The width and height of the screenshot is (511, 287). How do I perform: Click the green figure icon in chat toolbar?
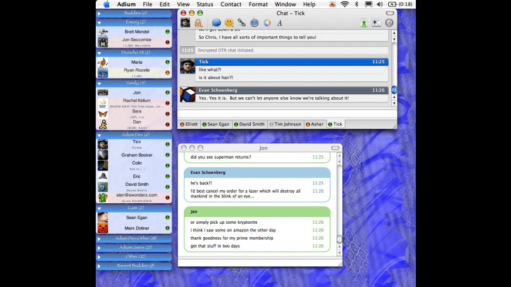pos(364,23)
